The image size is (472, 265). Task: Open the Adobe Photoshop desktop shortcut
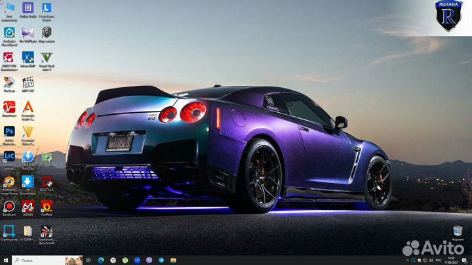9,136
